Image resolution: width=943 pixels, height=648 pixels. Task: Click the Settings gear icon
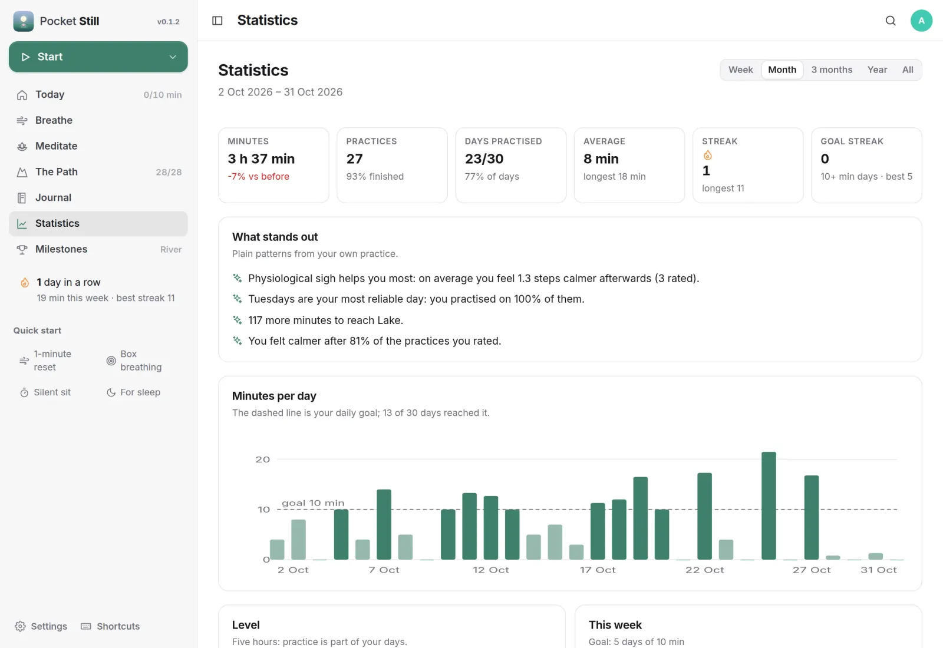click(x=21, y=626)
